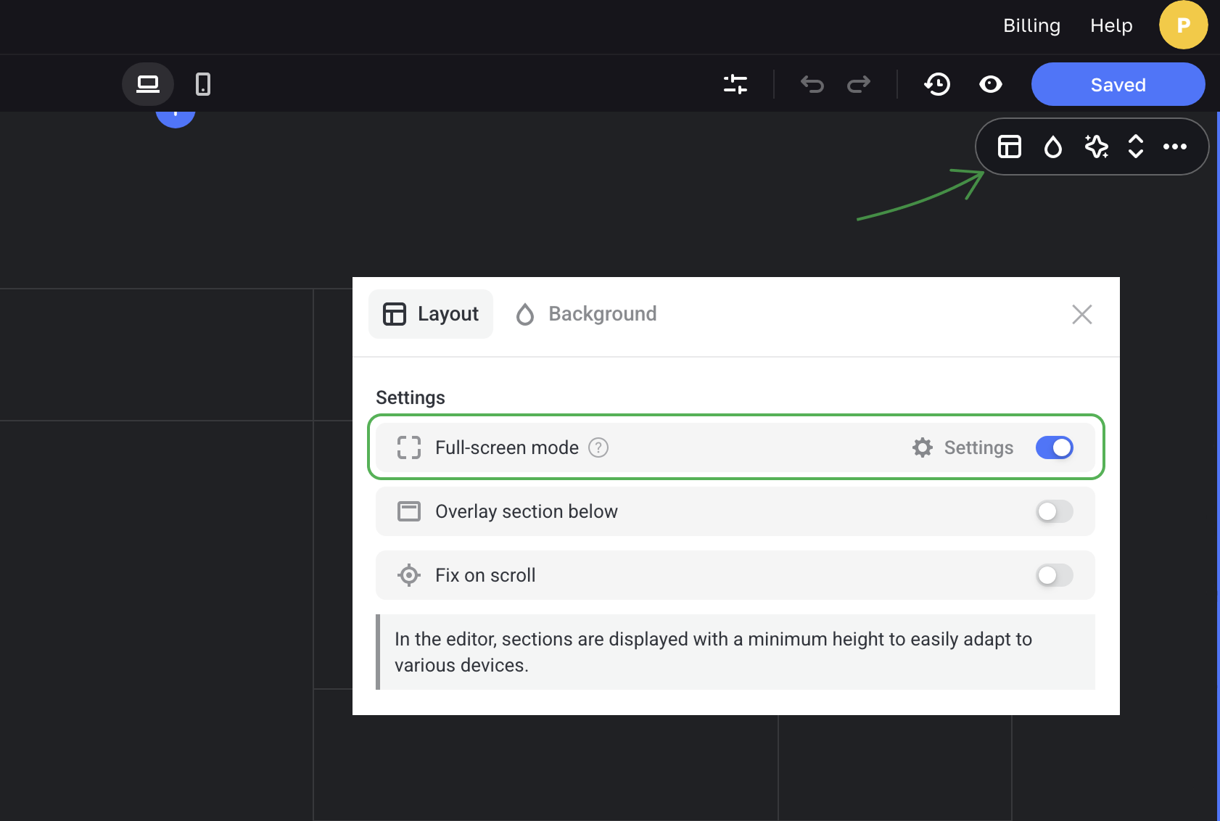Disable the Full-screen mode toggle
Image resolution: width=1220 pixels, height=821 pixels.
[1054, 447]
